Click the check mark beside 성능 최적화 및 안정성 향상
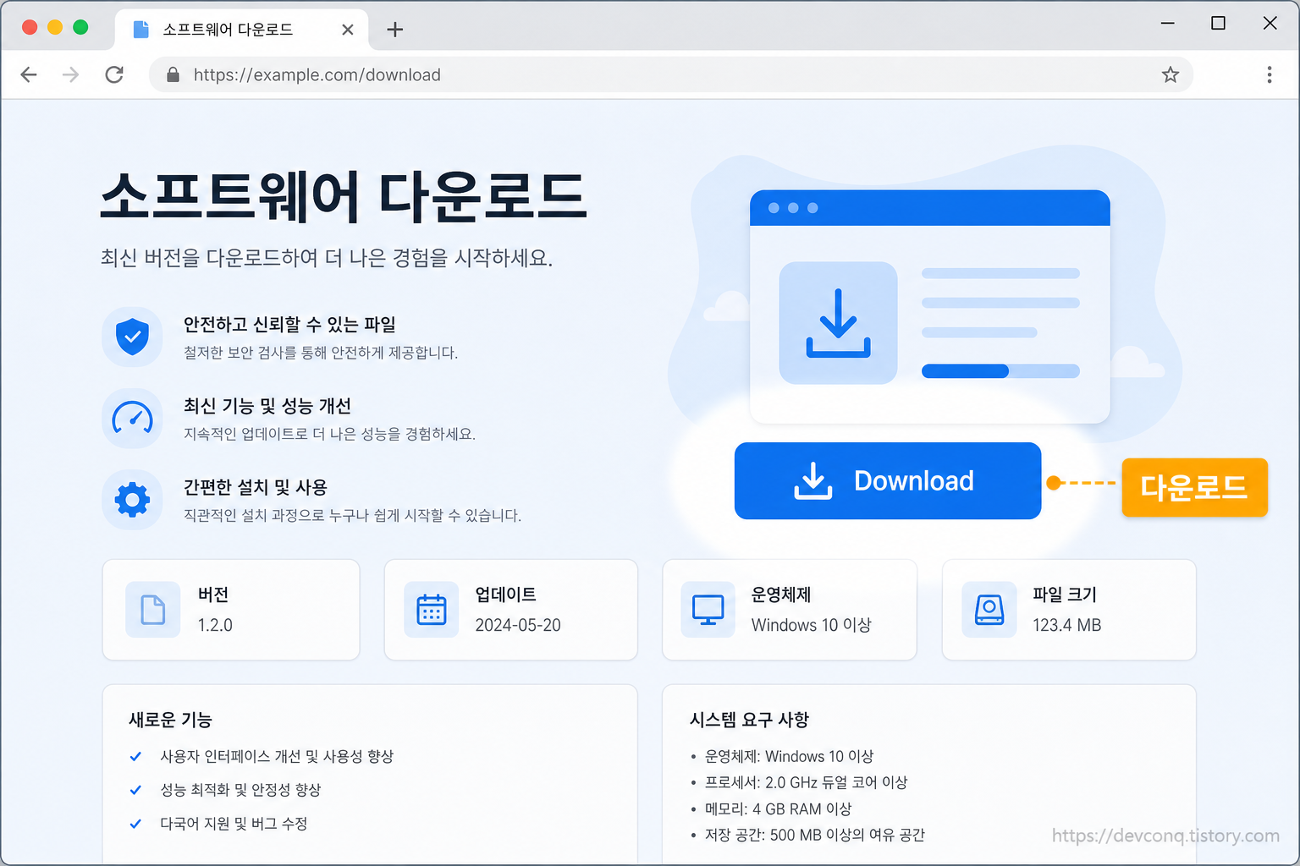Image resolution: width=1300 pixels, height=866 pixels. tap(135, 790)
